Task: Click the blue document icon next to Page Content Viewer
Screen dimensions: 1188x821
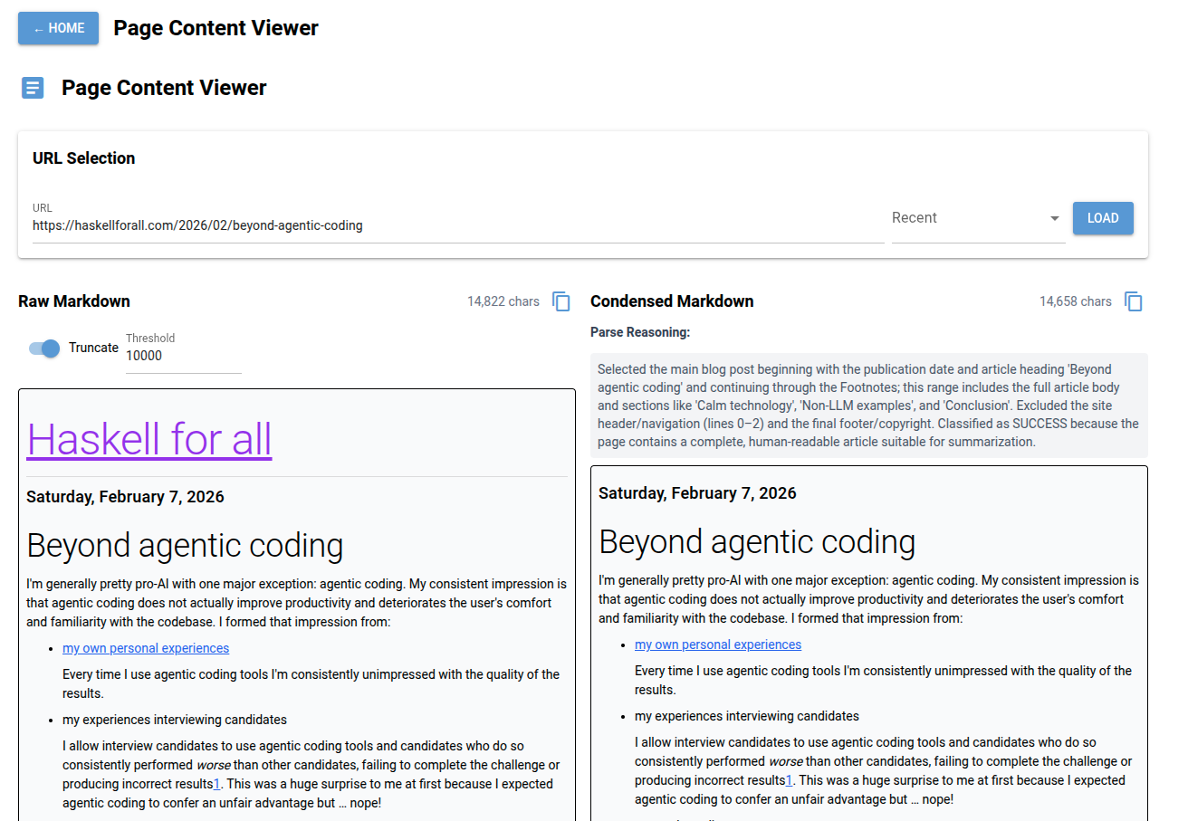Action: [33, 87]
